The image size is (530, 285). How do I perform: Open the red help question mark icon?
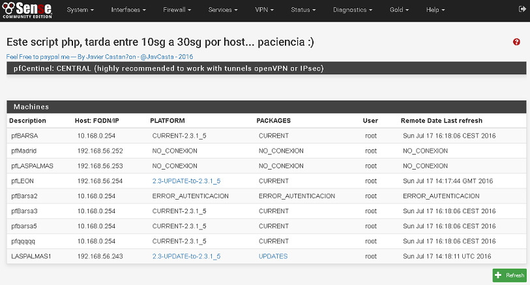(516, 42)
